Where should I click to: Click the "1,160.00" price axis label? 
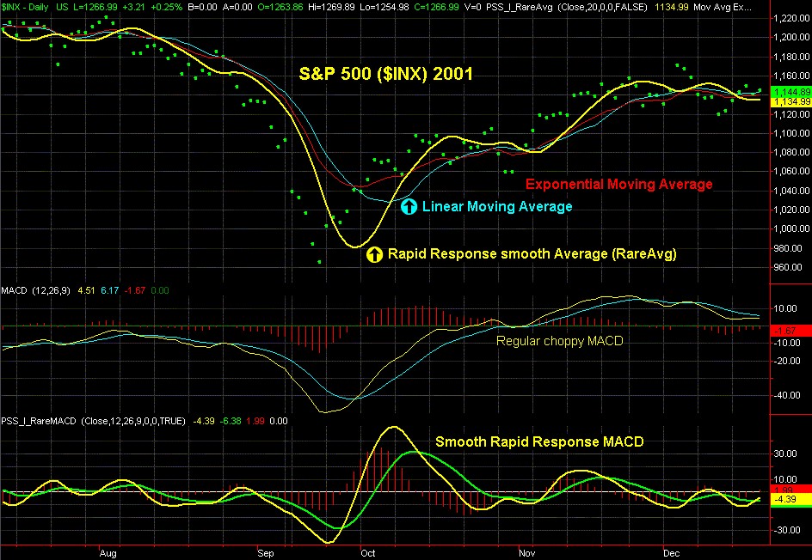click(791, 76)
